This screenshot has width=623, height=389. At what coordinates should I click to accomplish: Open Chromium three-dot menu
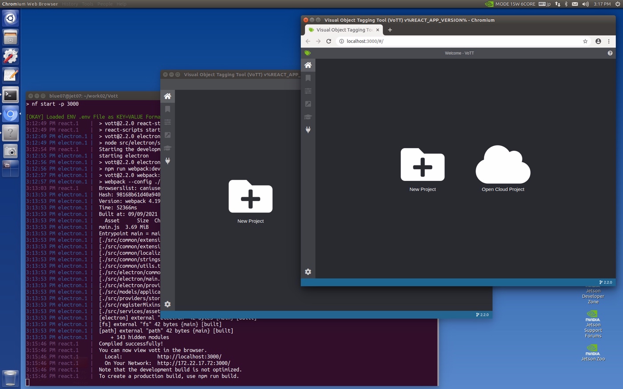(x=609, y=41)
